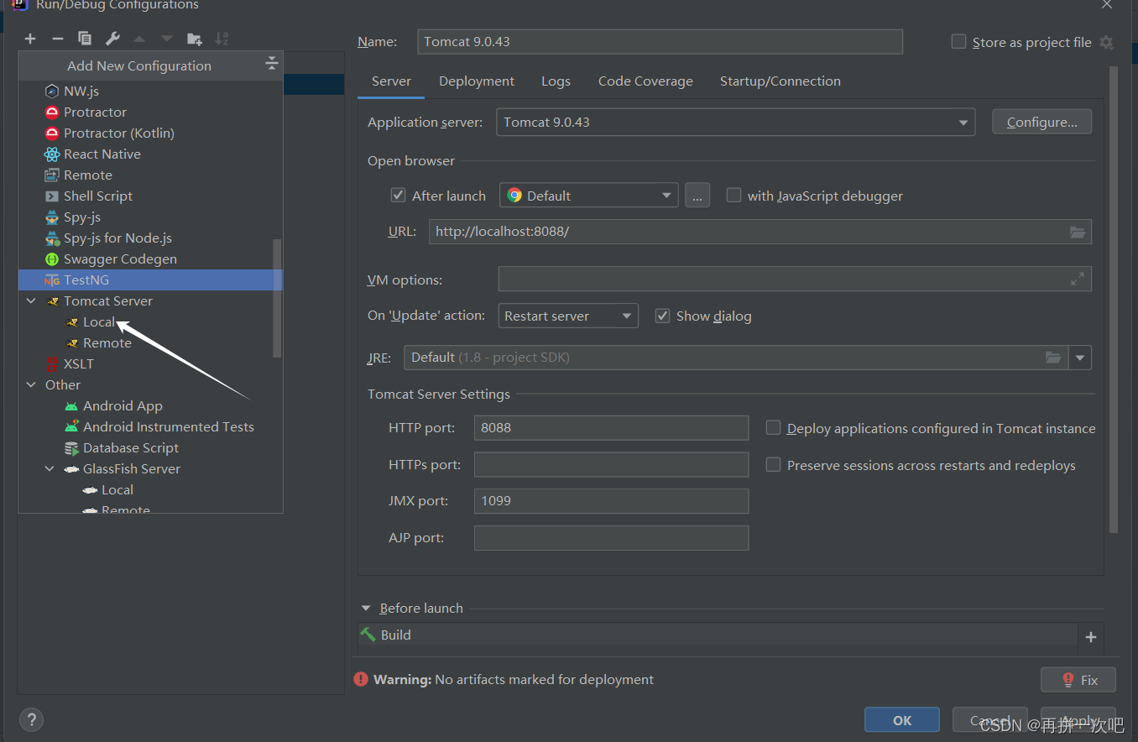Browse JRE path with folder icon
The height and width of the screenshot is (742, 1138).
pos(1053,358)
